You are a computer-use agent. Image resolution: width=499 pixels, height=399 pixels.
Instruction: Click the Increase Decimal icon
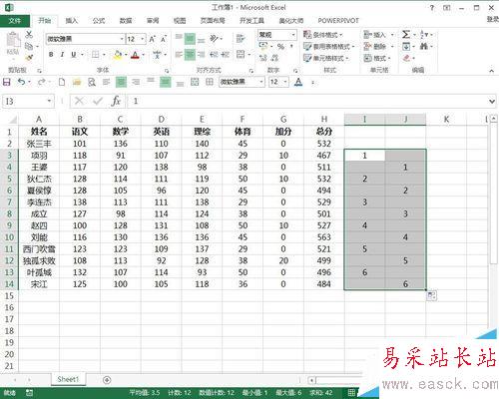coord(262,58)
